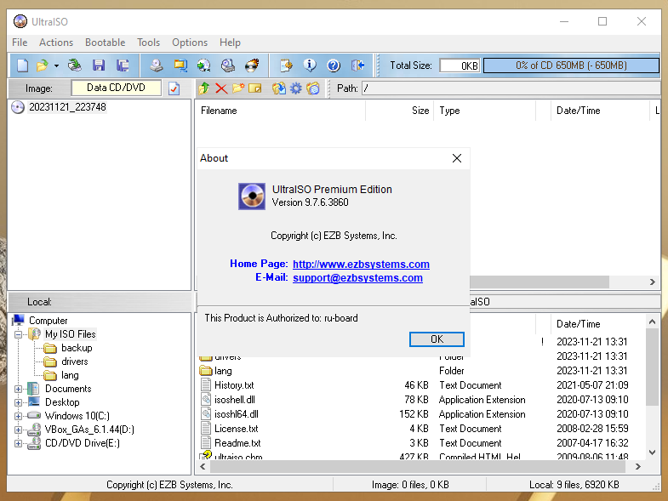Close the About dialog with X
The image size is (668, 501).
pyautogui.click(x=457, y=158)
